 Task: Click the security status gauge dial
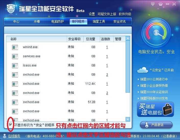tap(156, 33)
